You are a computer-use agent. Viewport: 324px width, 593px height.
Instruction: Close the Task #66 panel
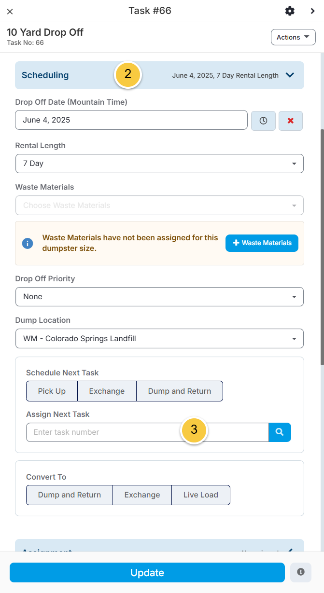[x=10, y=12]
